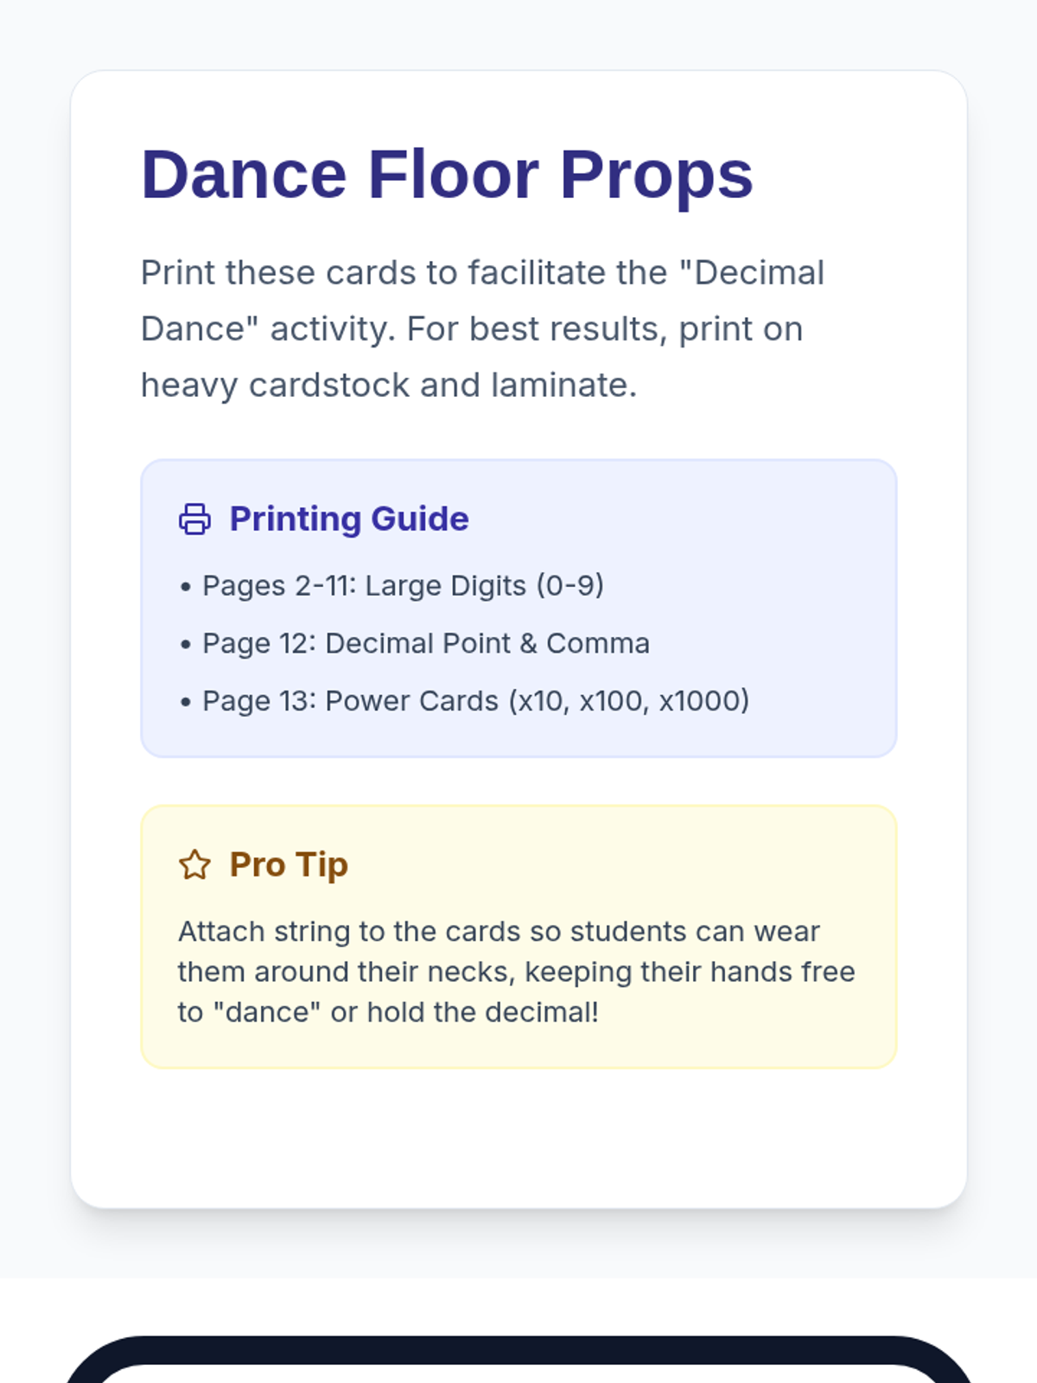The height and width of the screenshot is (1383, 1037).
Task: Click the Printing Guide title text
Action: 349,519
